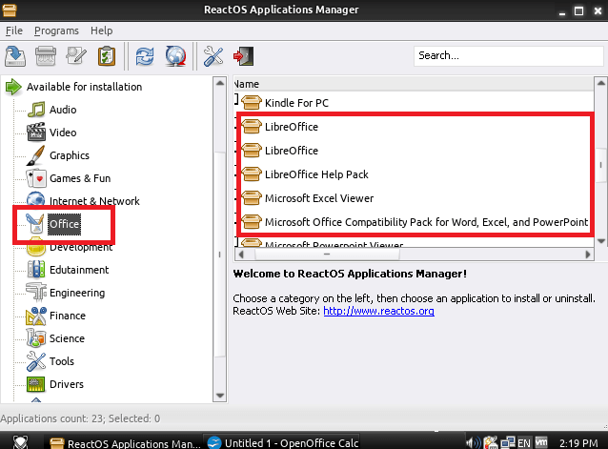Collapse the Available for installation node

(x=13, y=87)
